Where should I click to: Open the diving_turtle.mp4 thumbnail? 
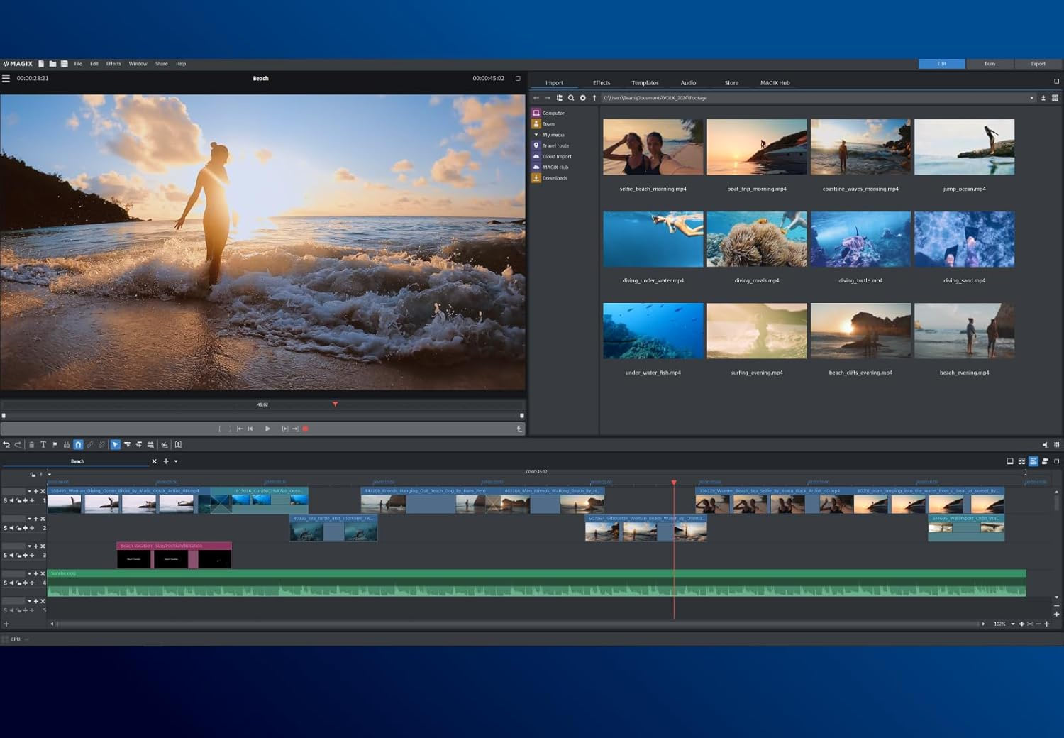tap(860, 239)
